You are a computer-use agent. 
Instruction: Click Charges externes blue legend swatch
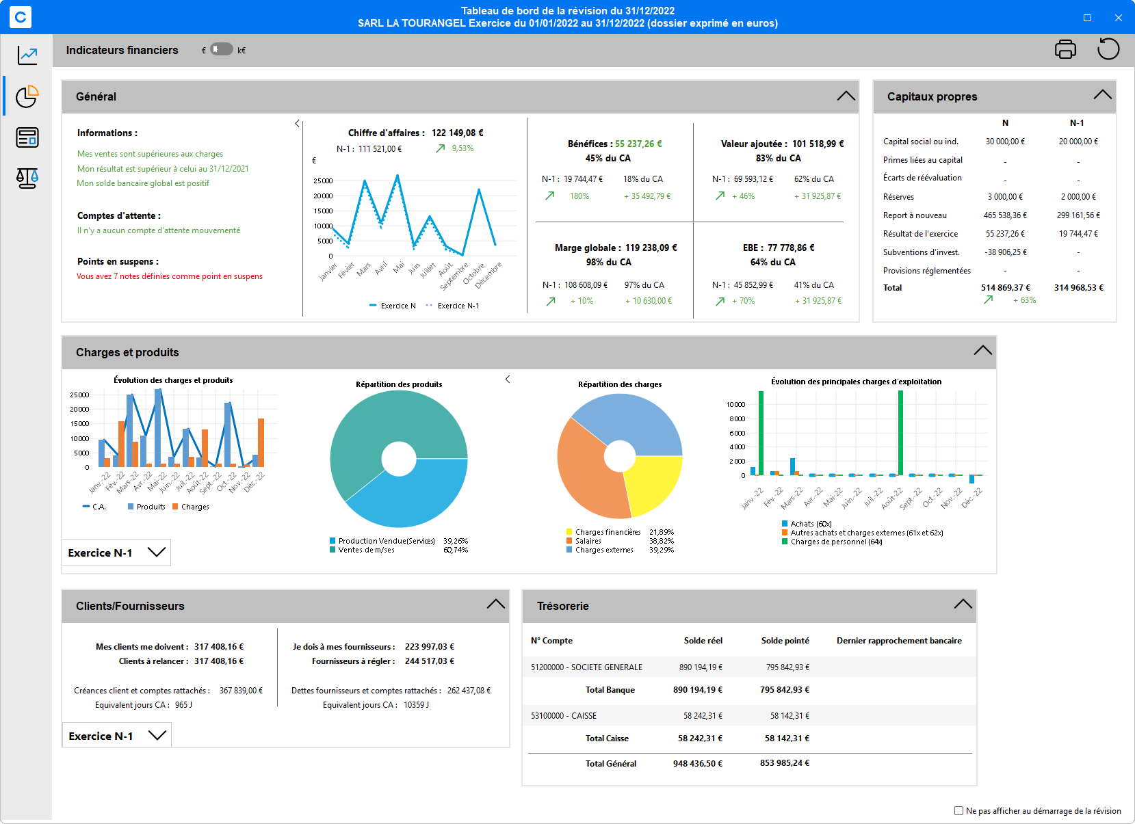(x=569, y=550)
